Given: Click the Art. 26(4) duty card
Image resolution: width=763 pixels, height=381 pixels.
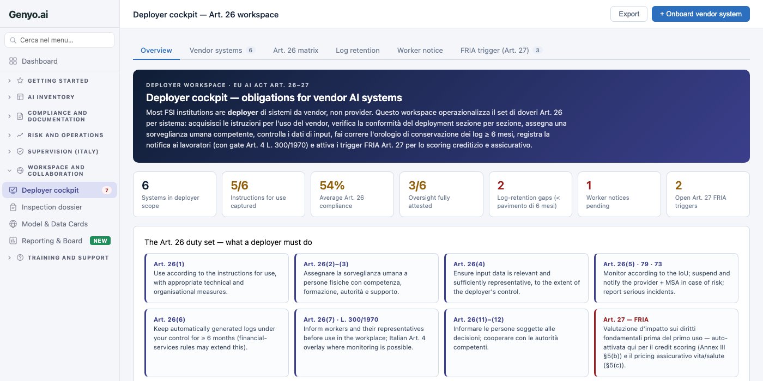Looking at the screenshot, I should pos(516,278).
